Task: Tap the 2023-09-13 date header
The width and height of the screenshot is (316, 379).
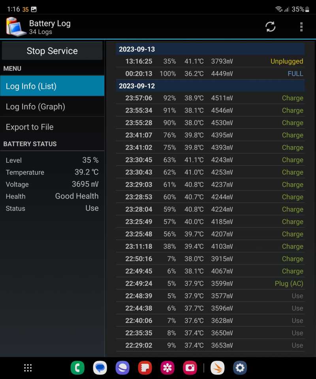Action: [210, 49]
